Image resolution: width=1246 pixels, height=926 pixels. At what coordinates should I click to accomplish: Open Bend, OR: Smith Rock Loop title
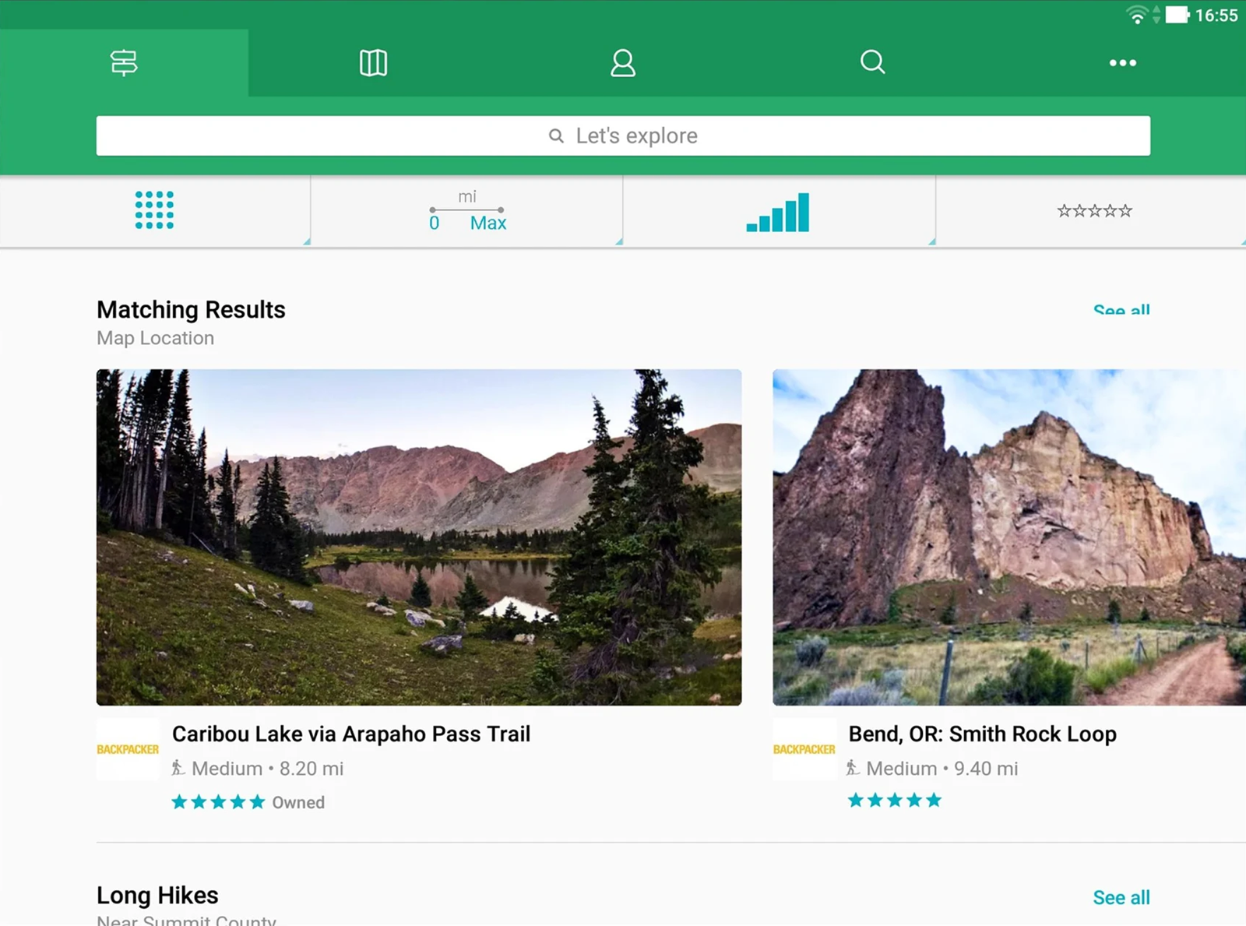click(x=983, y=734)
